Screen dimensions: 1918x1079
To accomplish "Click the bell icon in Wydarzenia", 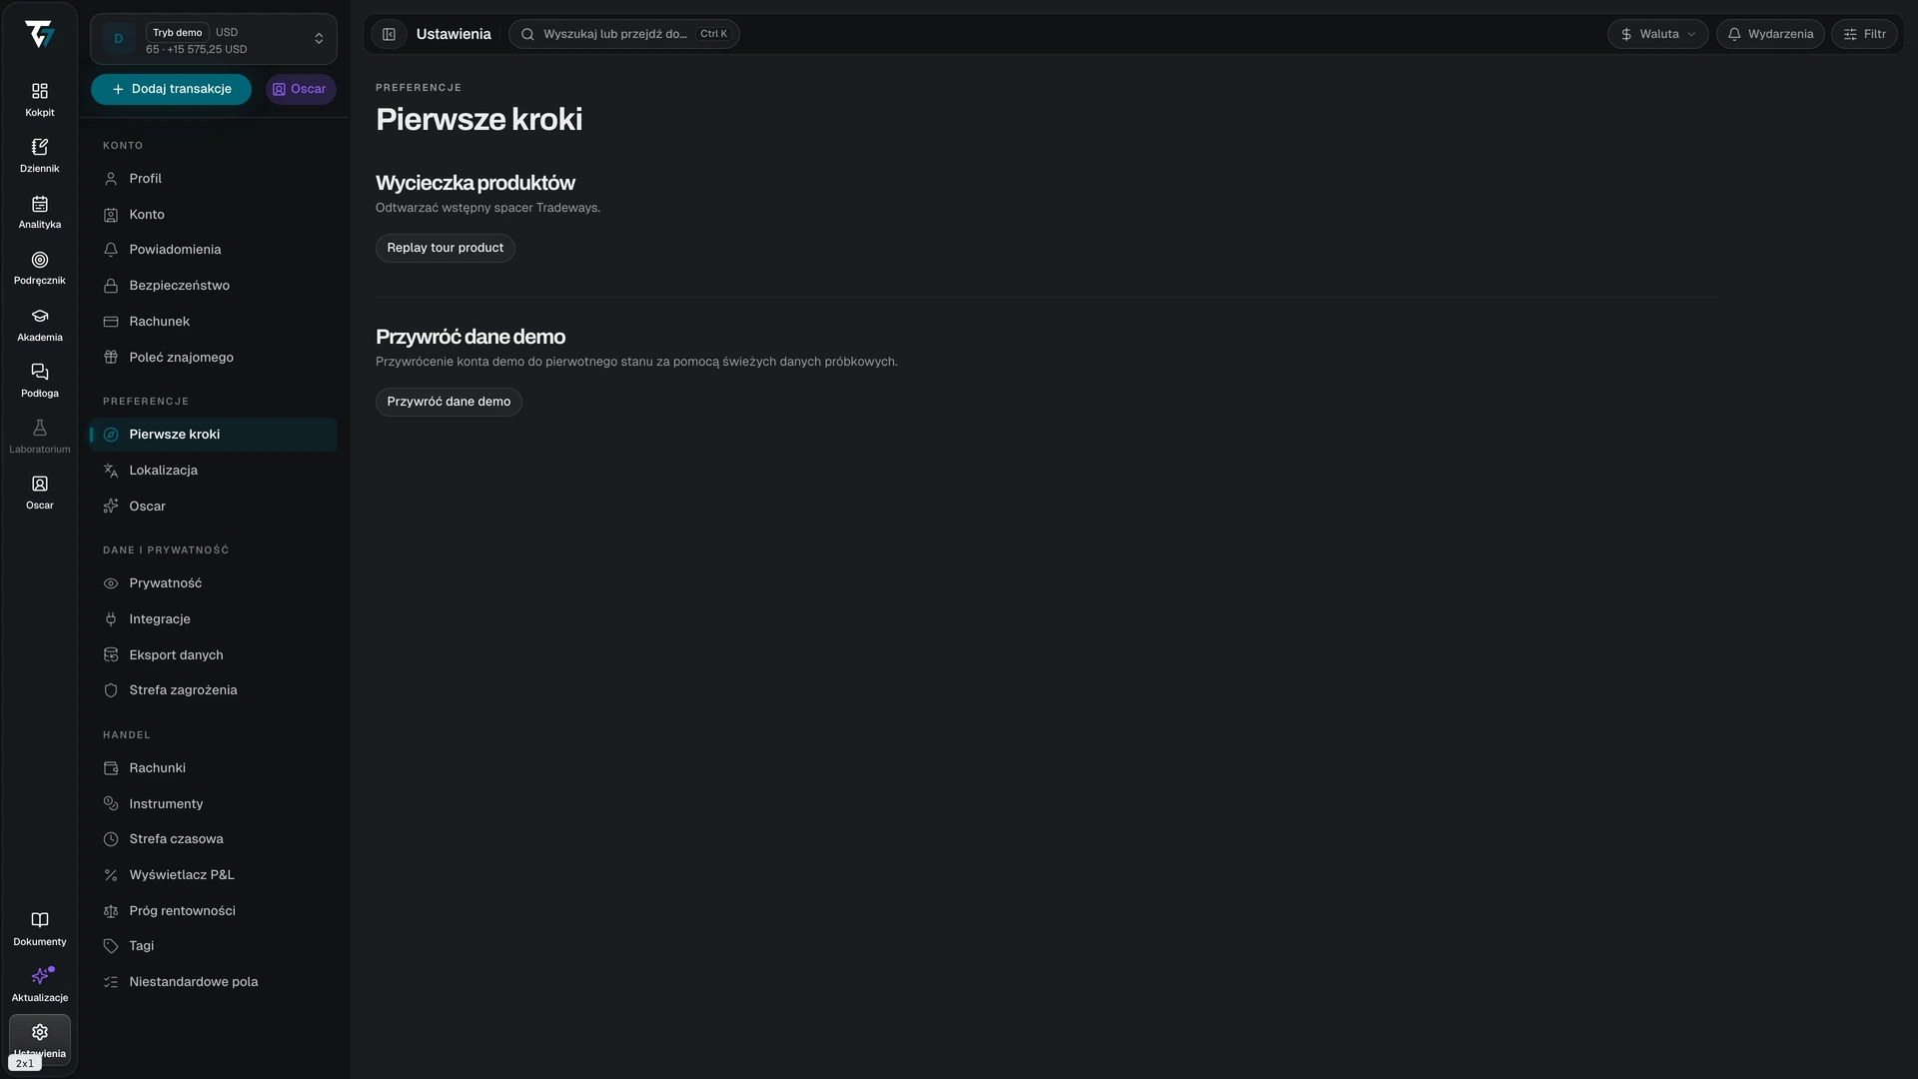I will 1734,34.
